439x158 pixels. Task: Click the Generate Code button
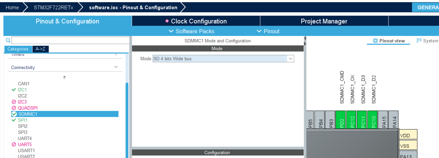(425, 8)
